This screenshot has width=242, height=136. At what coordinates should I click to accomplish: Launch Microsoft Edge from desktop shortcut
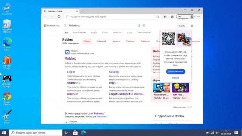point(7,44)
